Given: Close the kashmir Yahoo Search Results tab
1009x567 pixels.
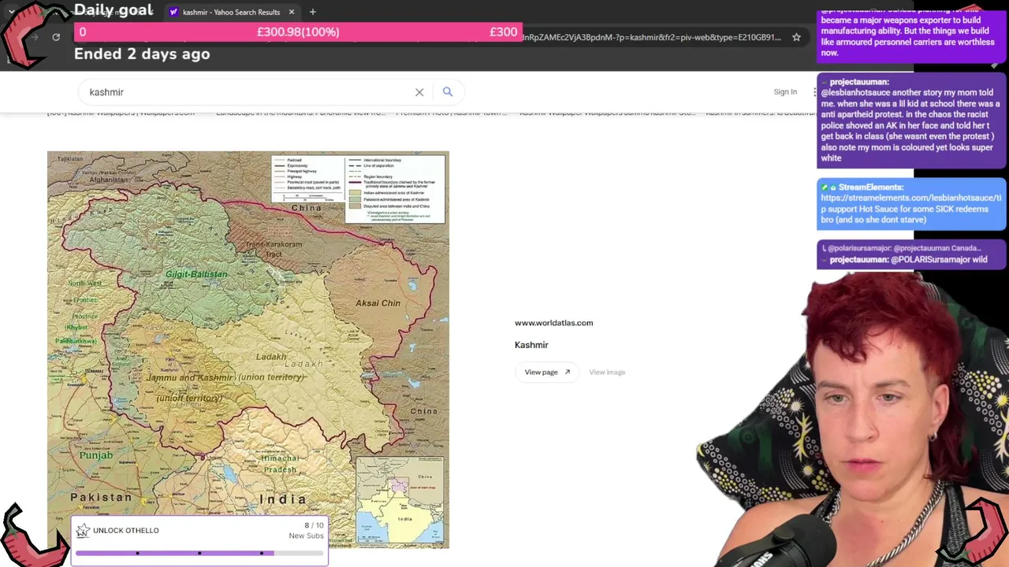Looking at the screenshot, I should (x=292, y=12).
